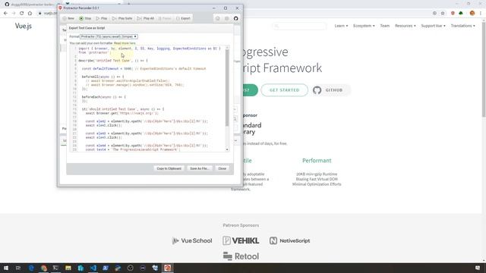Close the export dialog with Close button
Screen dimensions: 486x273
pos(222,168)
